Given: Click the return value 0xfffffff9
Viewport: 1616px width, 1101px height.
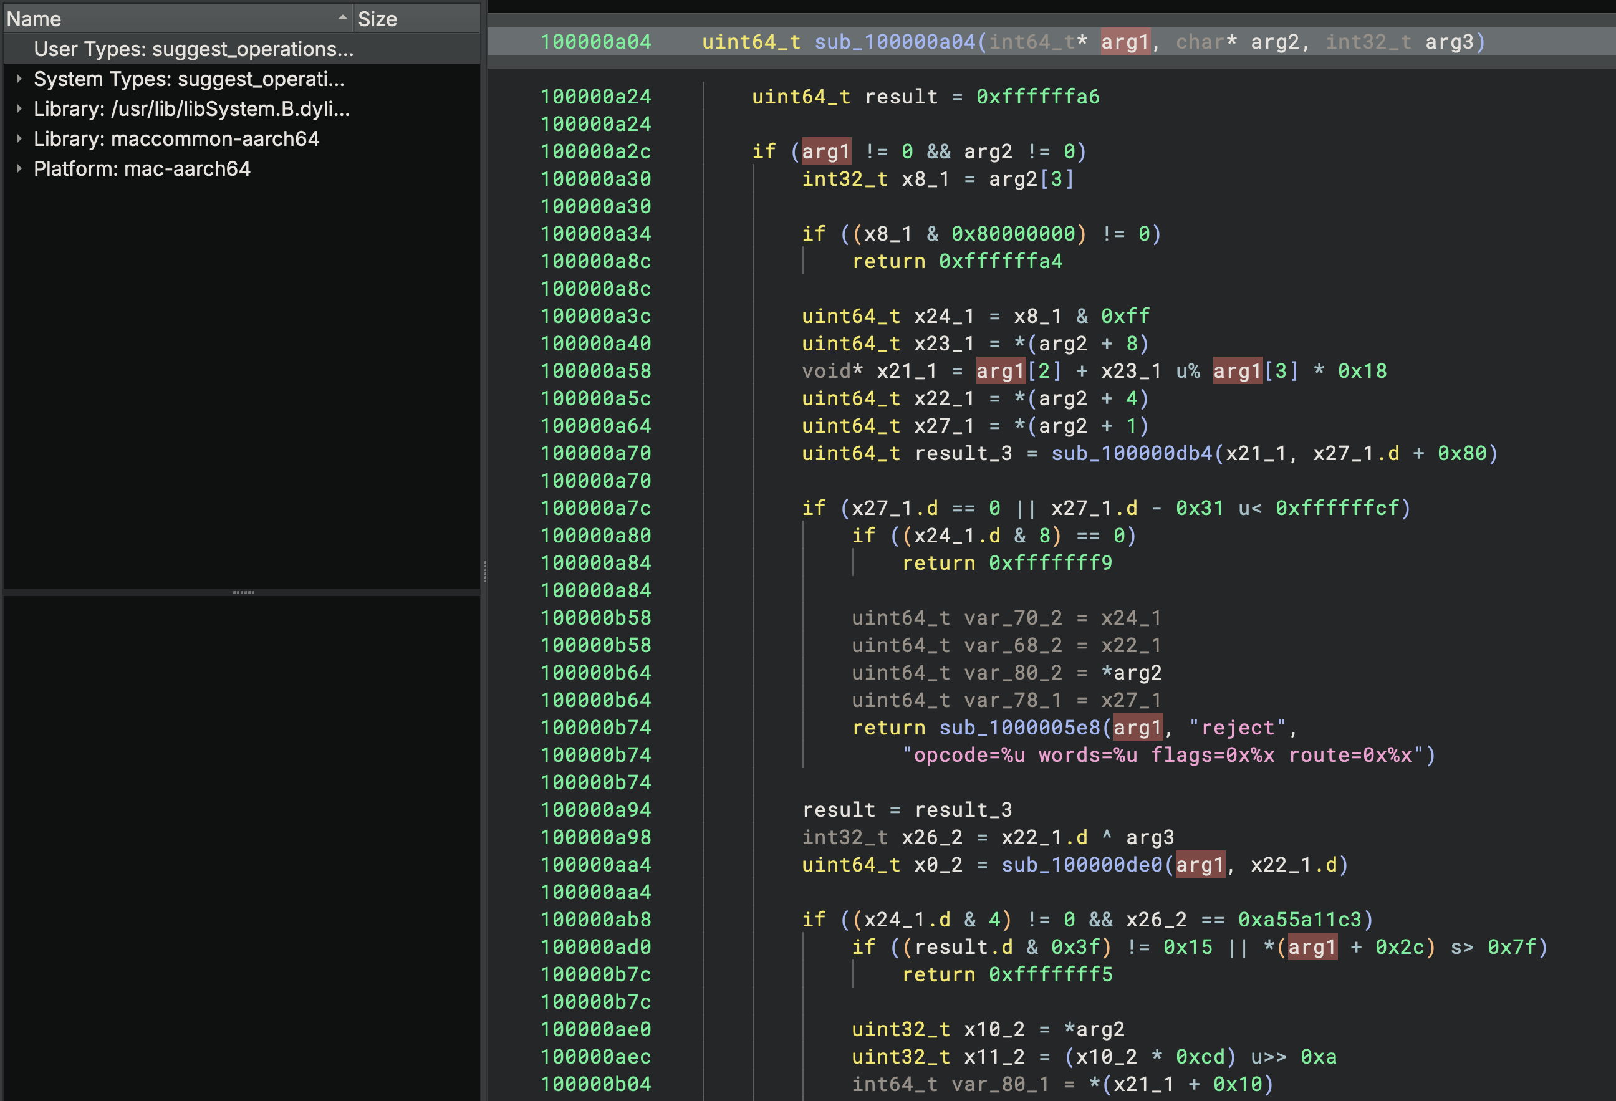Looking at the screenshot, I should pos(1051,564).
